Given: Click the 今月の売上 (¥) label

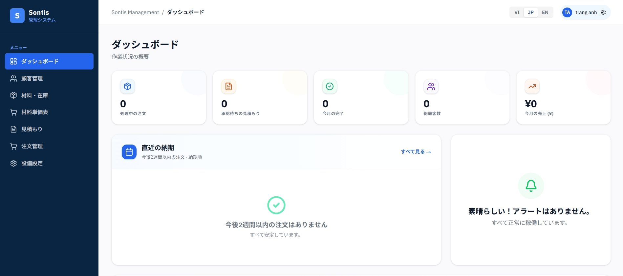Looking at the screenshot, I should (x=539, y=113).
